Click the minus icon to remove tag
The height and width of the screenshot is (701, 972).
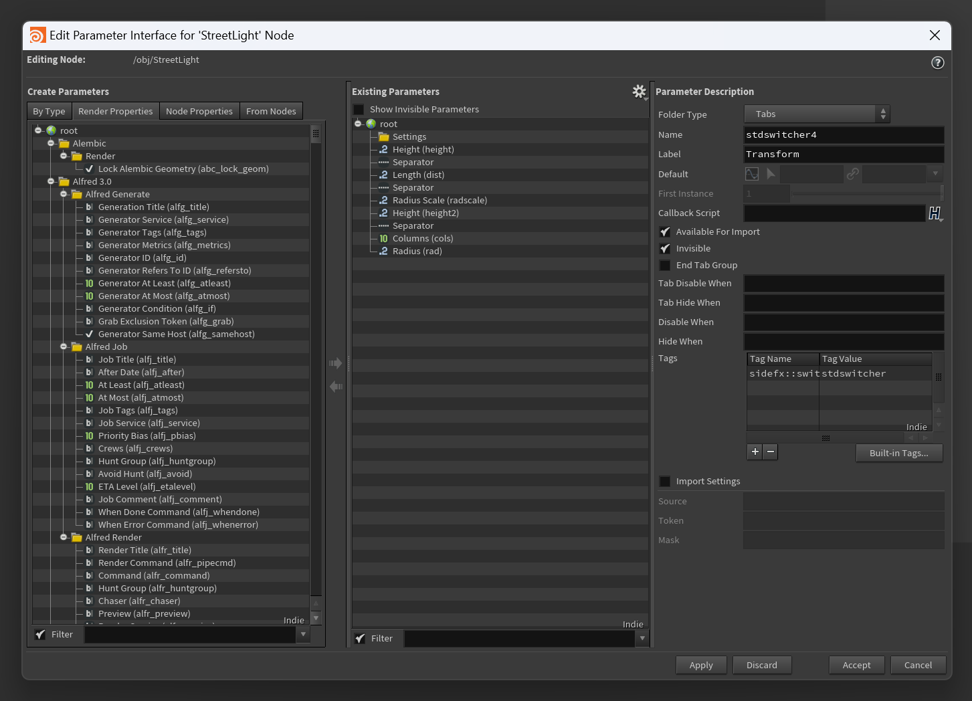(771, 452)
